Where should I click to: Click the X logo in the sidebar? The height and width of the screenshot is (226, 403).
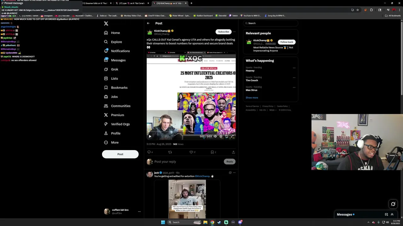coord(106,24)
